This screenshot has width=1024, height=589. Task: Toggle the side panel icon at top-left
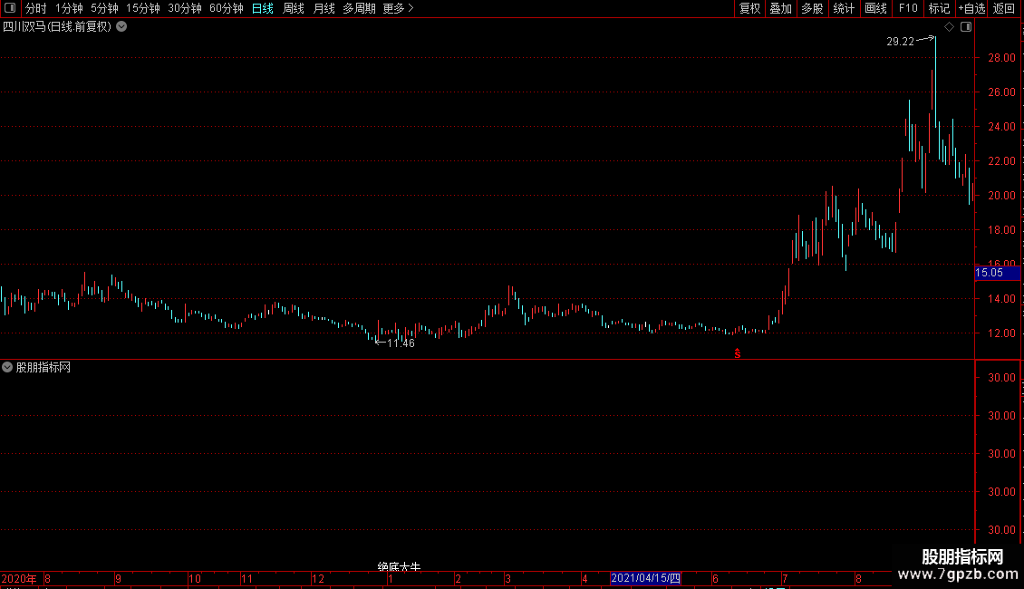[10, 8]
